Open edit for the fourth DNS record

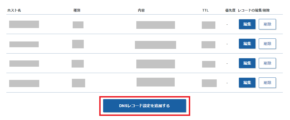point(247,82)
